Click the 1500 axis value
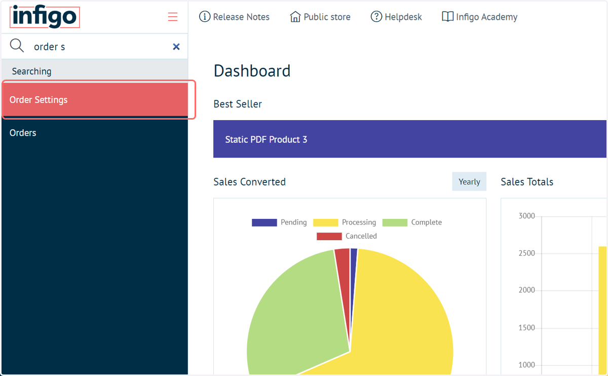 [x=527, y=328]
